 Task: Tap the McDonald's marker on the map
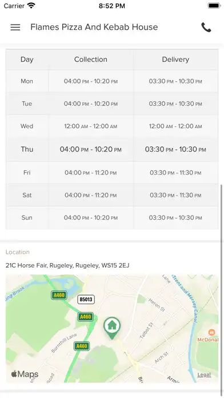click(211, 332)
